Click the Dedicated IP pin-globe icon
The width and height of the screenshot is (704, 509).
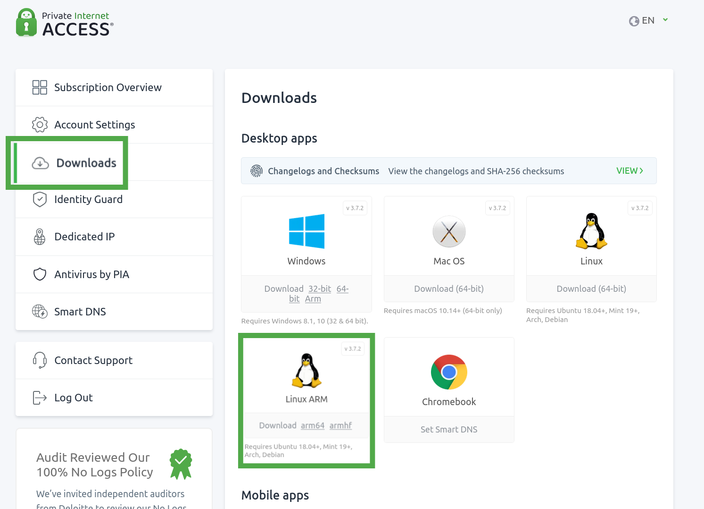[x=40, y=237]
